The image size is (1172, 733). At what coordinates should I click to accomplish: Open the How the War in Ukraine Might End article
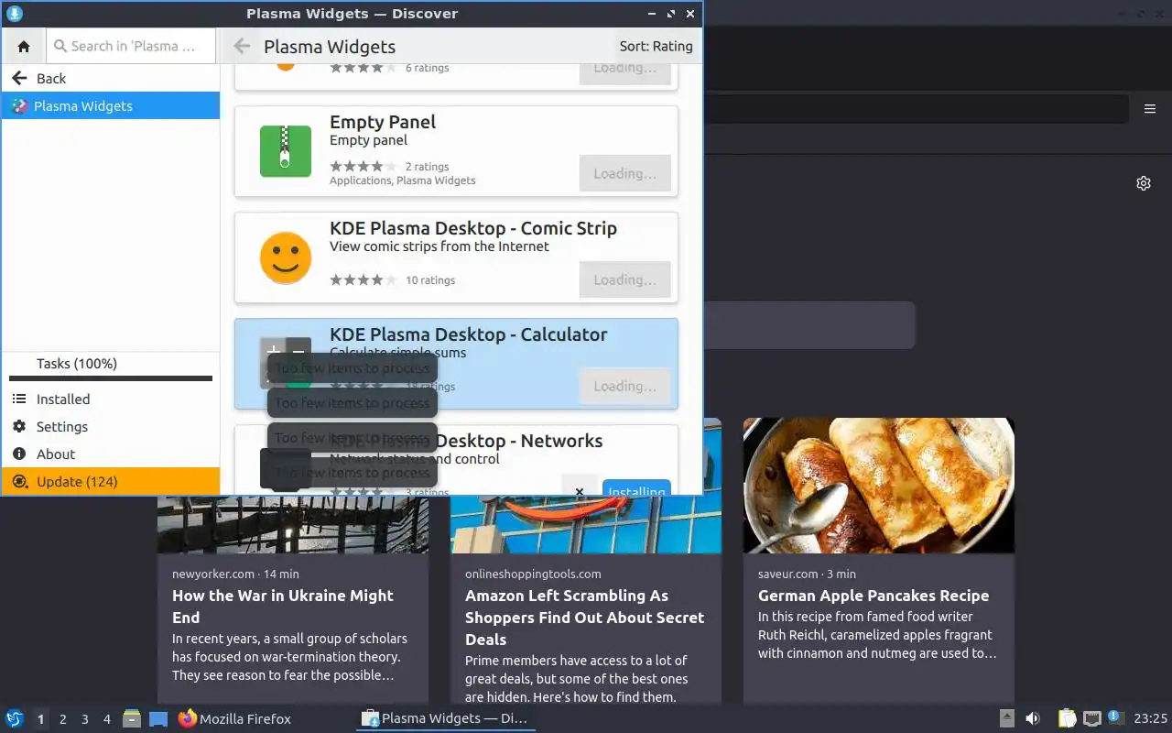(283, 607)
